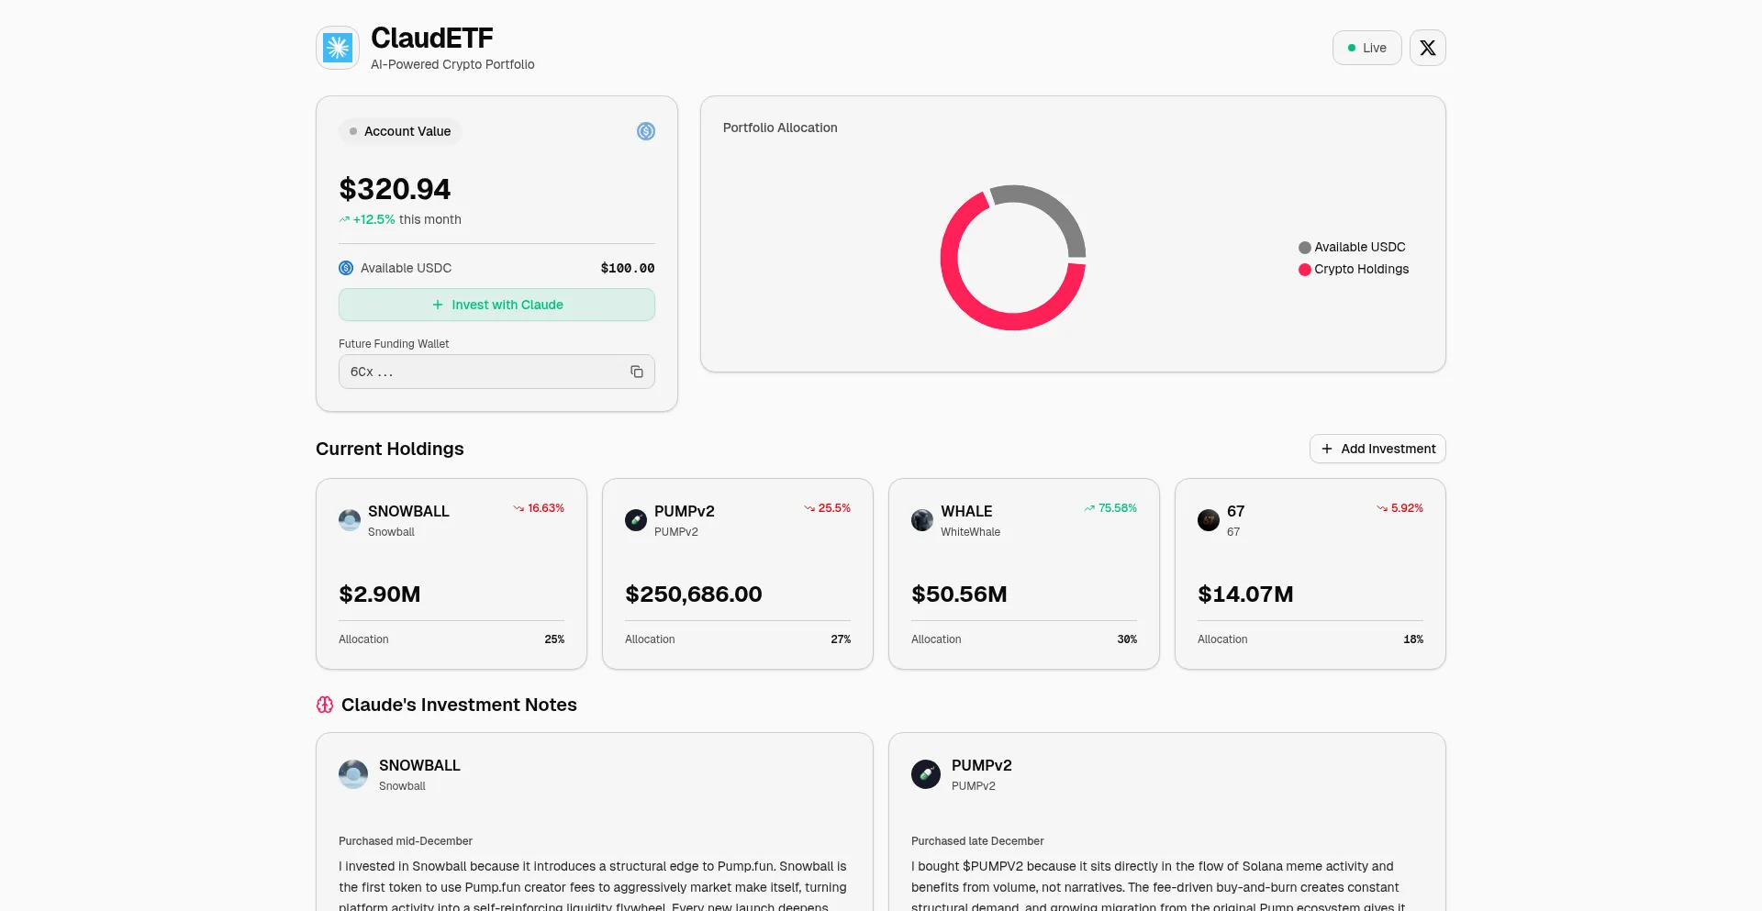1762x911 pixels.
Task: Click the Live status indicator
Action: click(1366, 48)
